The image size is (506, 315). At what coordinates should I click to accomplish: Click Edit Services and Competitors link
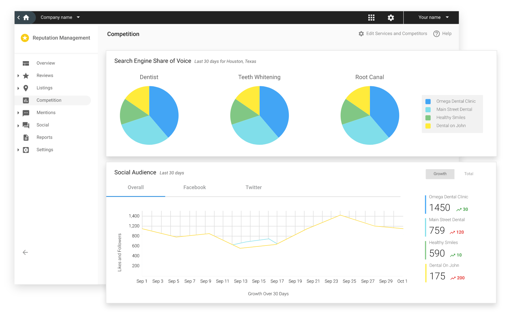click(397, 34)
